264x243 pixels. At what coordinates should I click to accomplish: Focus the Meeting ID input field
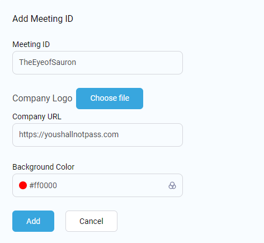(97, 63)
